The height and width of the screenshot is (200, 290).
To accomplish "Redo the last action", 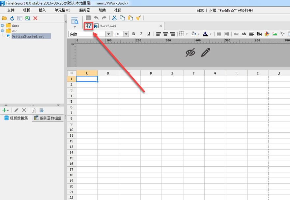I will (104, 18).
